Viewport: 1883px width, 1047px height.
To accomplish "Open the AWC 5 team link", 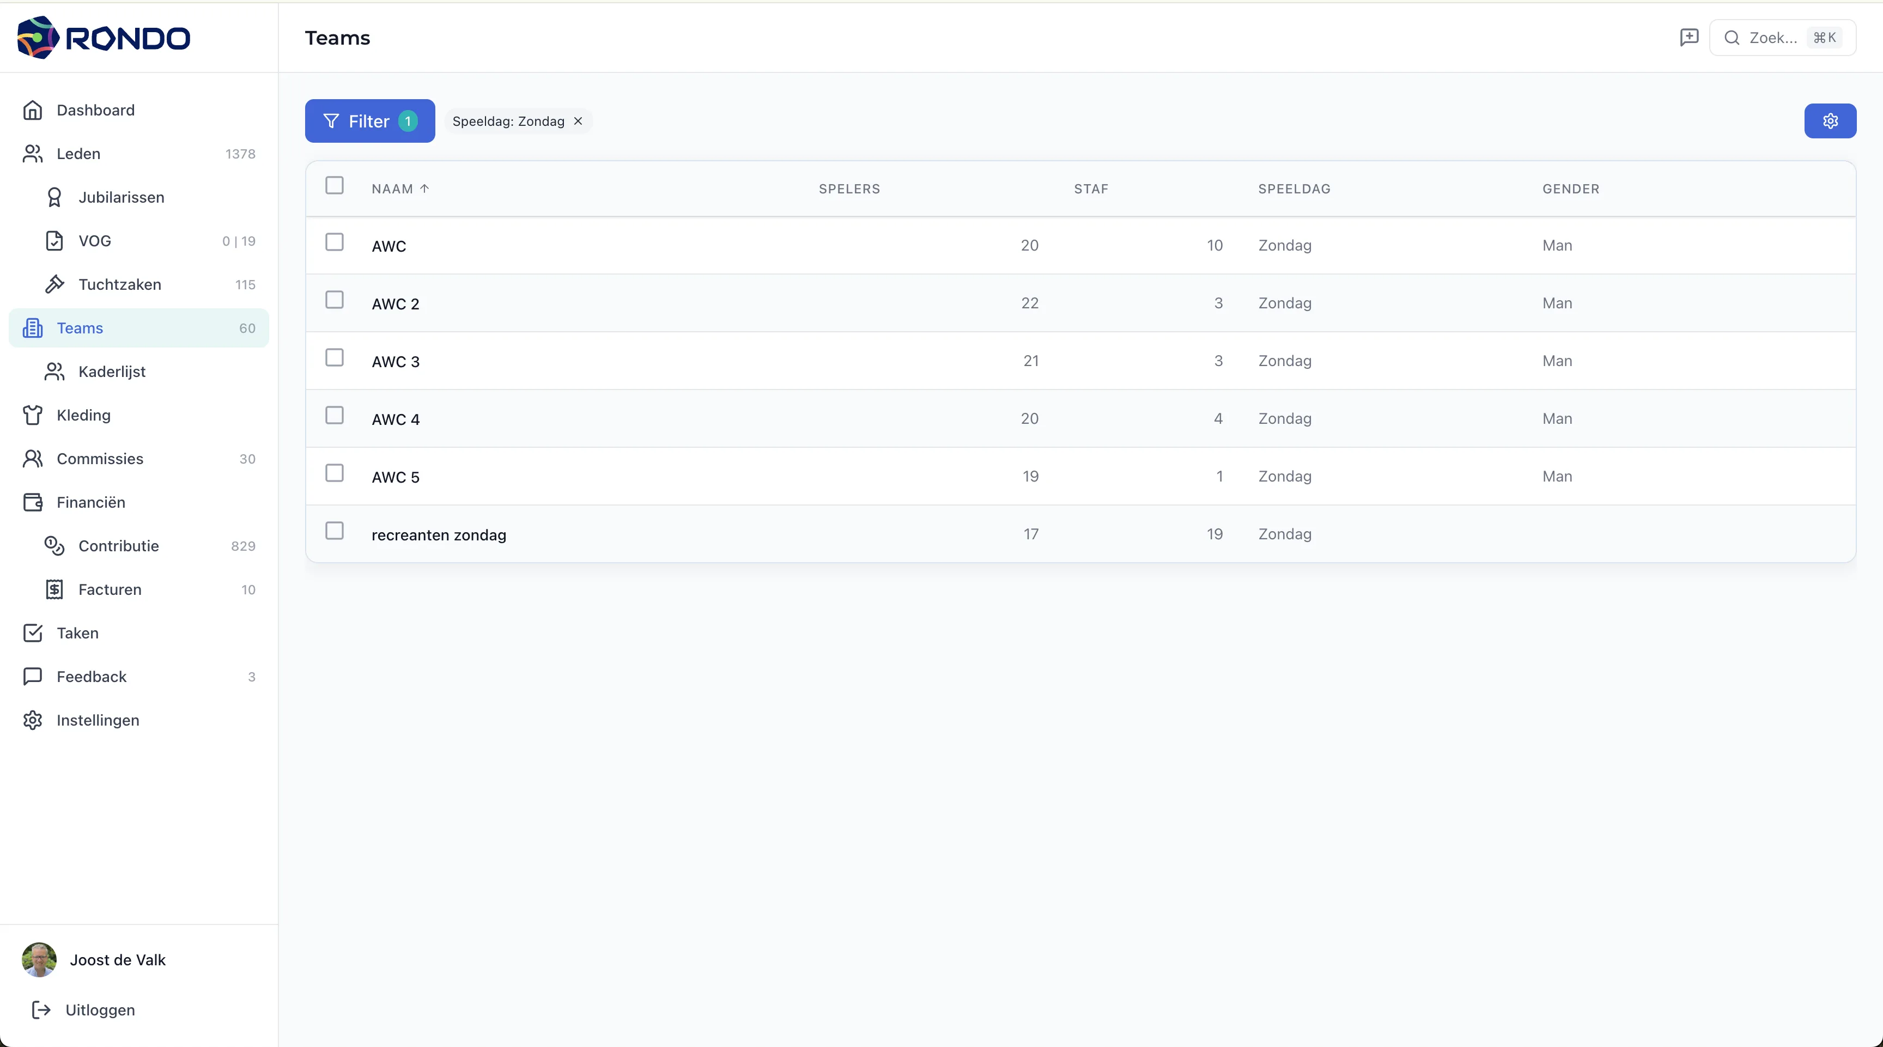I will coord(396,477).
